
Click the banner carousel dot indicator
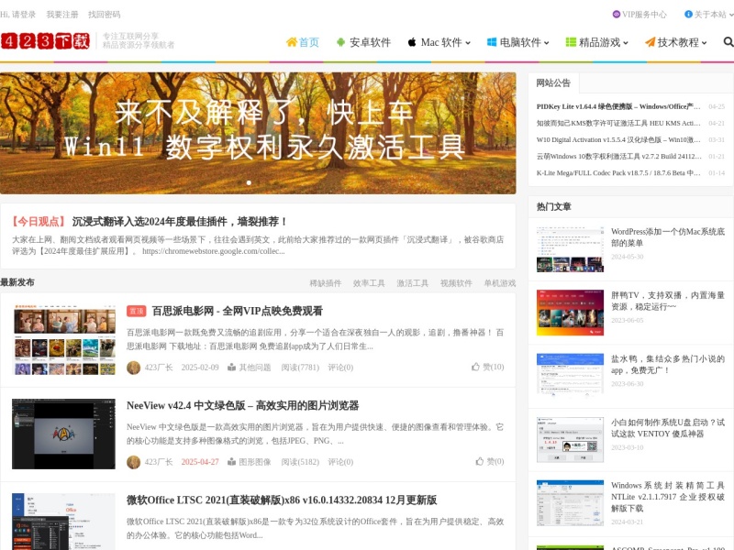(249, 182)
